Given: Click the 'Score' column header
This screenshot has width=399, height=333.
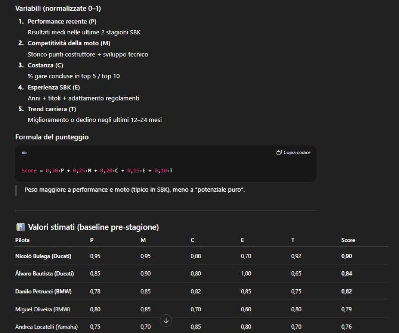Looking at the screenshot, I should 348,240.
